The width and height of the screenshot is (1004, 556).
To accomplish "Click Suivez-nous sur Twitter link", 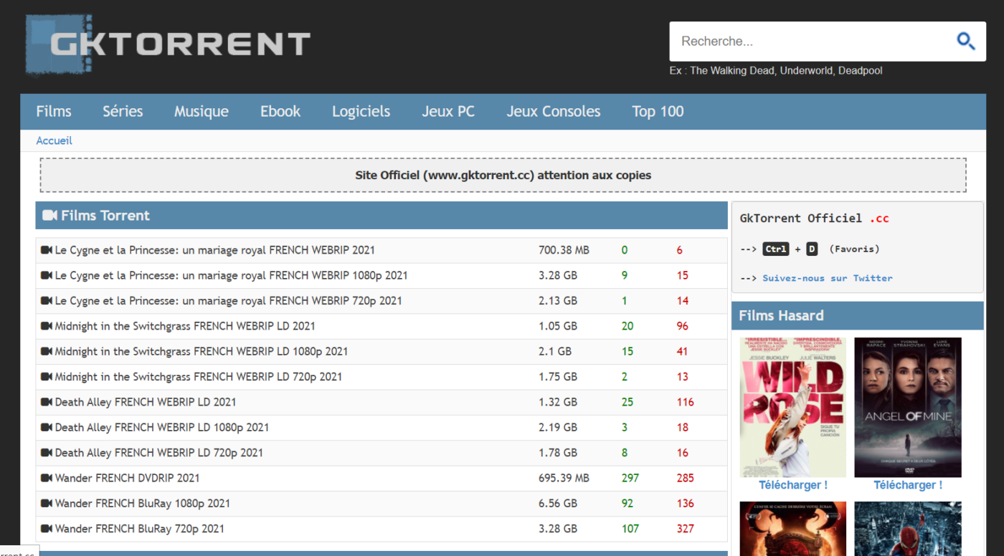I will (828, 278).
